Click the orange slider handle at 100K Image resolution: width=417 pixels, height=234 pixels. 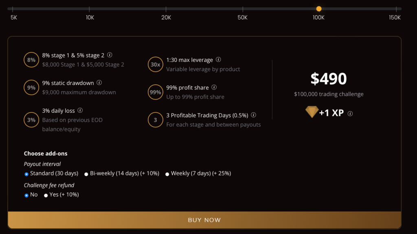(319, 9)
